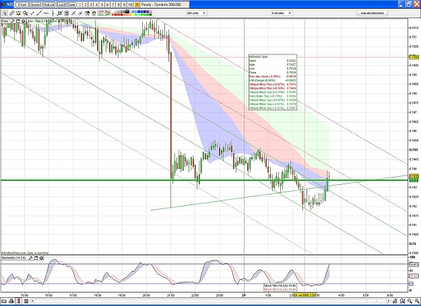421x306 pixels.
Task: Select the magnifier zoom tool in the drawing toolbar
Action: click(x=25, y=13)
